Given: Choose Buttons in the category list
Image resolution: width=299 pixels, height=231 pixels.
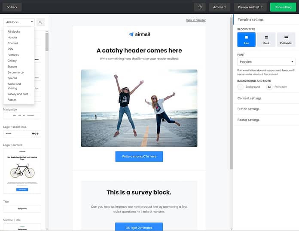Looking at the screenshot, I should 12,66.
